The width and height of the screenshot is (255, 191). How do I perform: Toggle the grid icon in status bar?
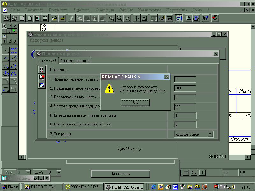click(186, 173)
